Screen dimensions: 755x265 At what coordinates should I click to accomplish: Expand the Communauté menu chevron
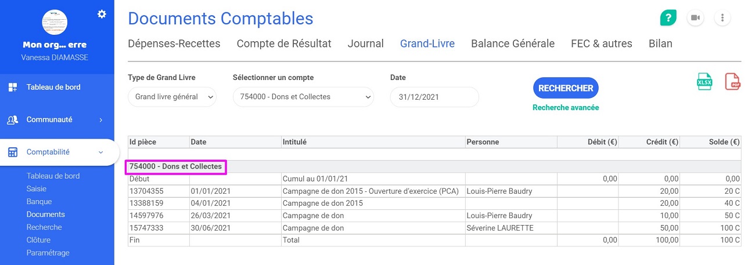click(x=100, y=120)
